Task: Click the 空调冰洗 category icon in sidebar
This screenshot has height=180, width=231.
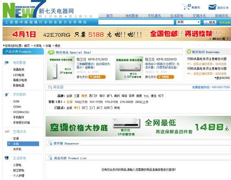Action: tap(7, 132)
